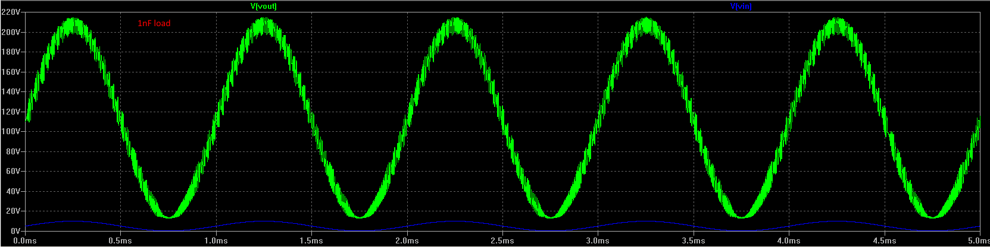
Task: Click the 5.0ms time axis label
Action: [x=978, y=240]
